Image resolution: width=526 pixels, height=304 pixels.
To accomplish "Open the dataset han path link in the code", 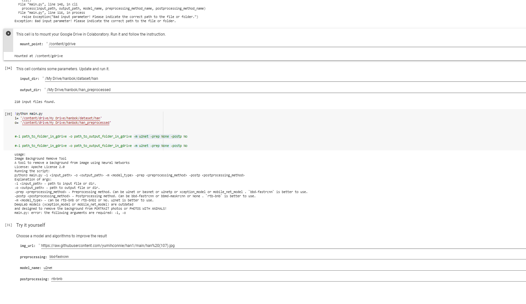I will pos(61,118).
